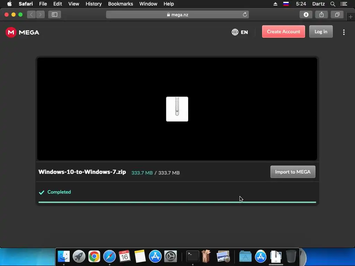Click the mega.nz address bar
355x266 pixels.
tap(177, 15)
